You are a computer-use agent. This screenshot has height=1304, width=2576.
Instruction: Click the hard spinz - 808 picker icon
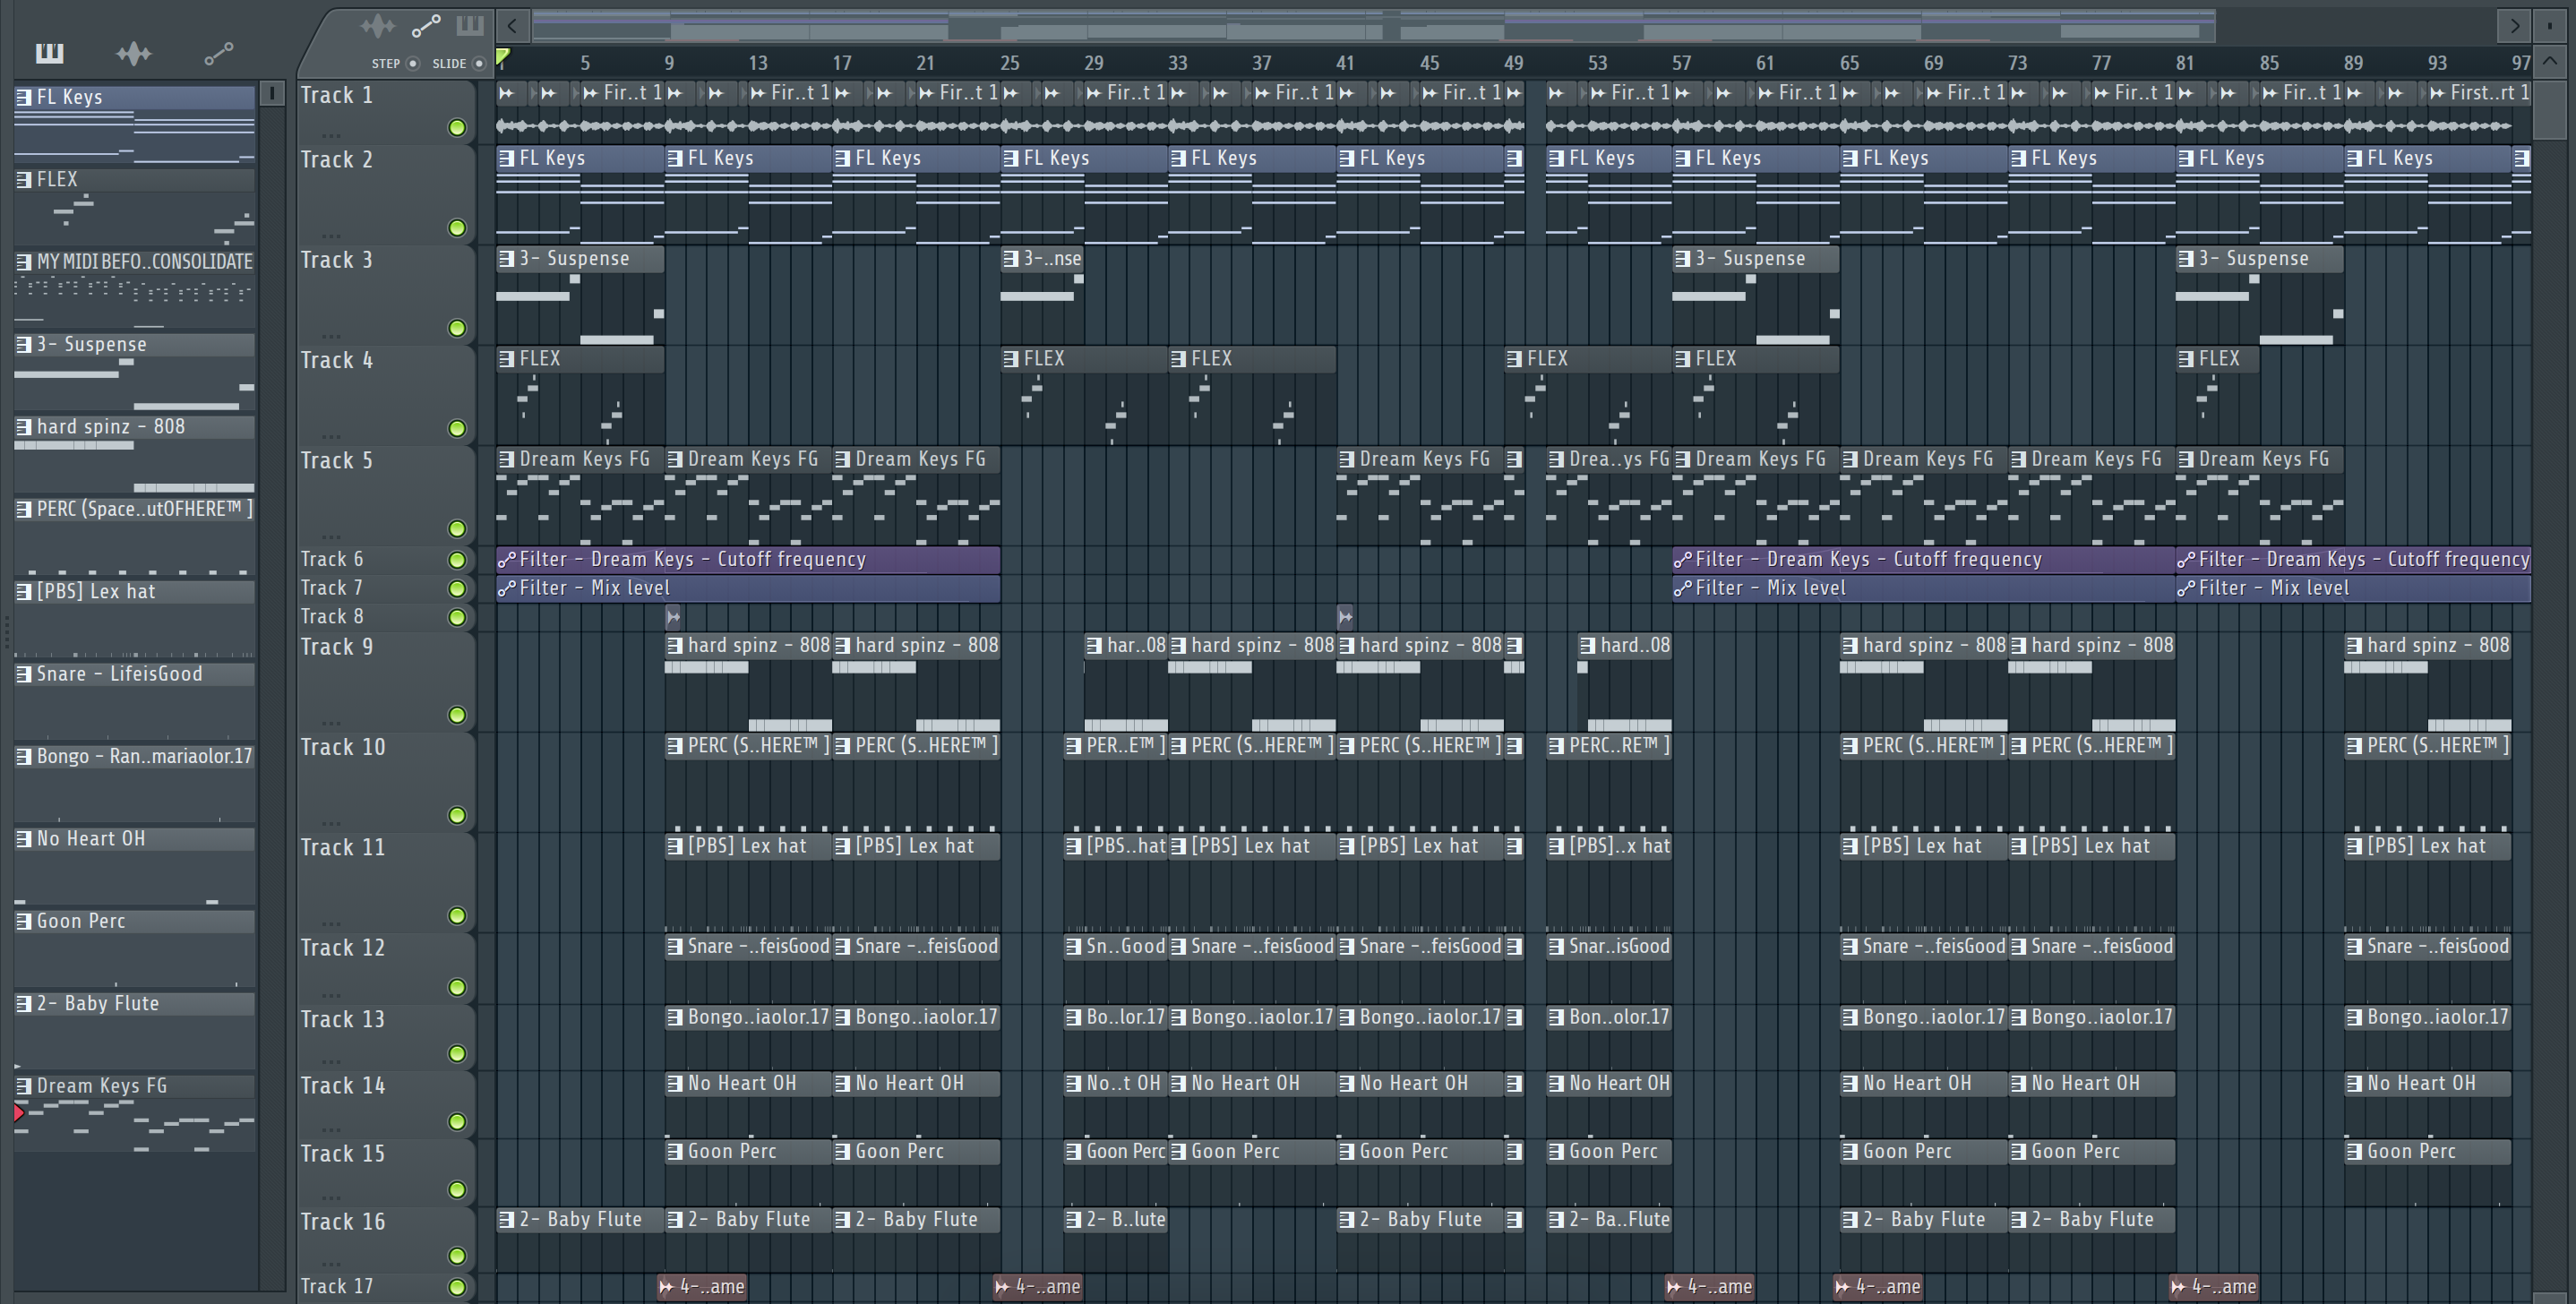23,427
